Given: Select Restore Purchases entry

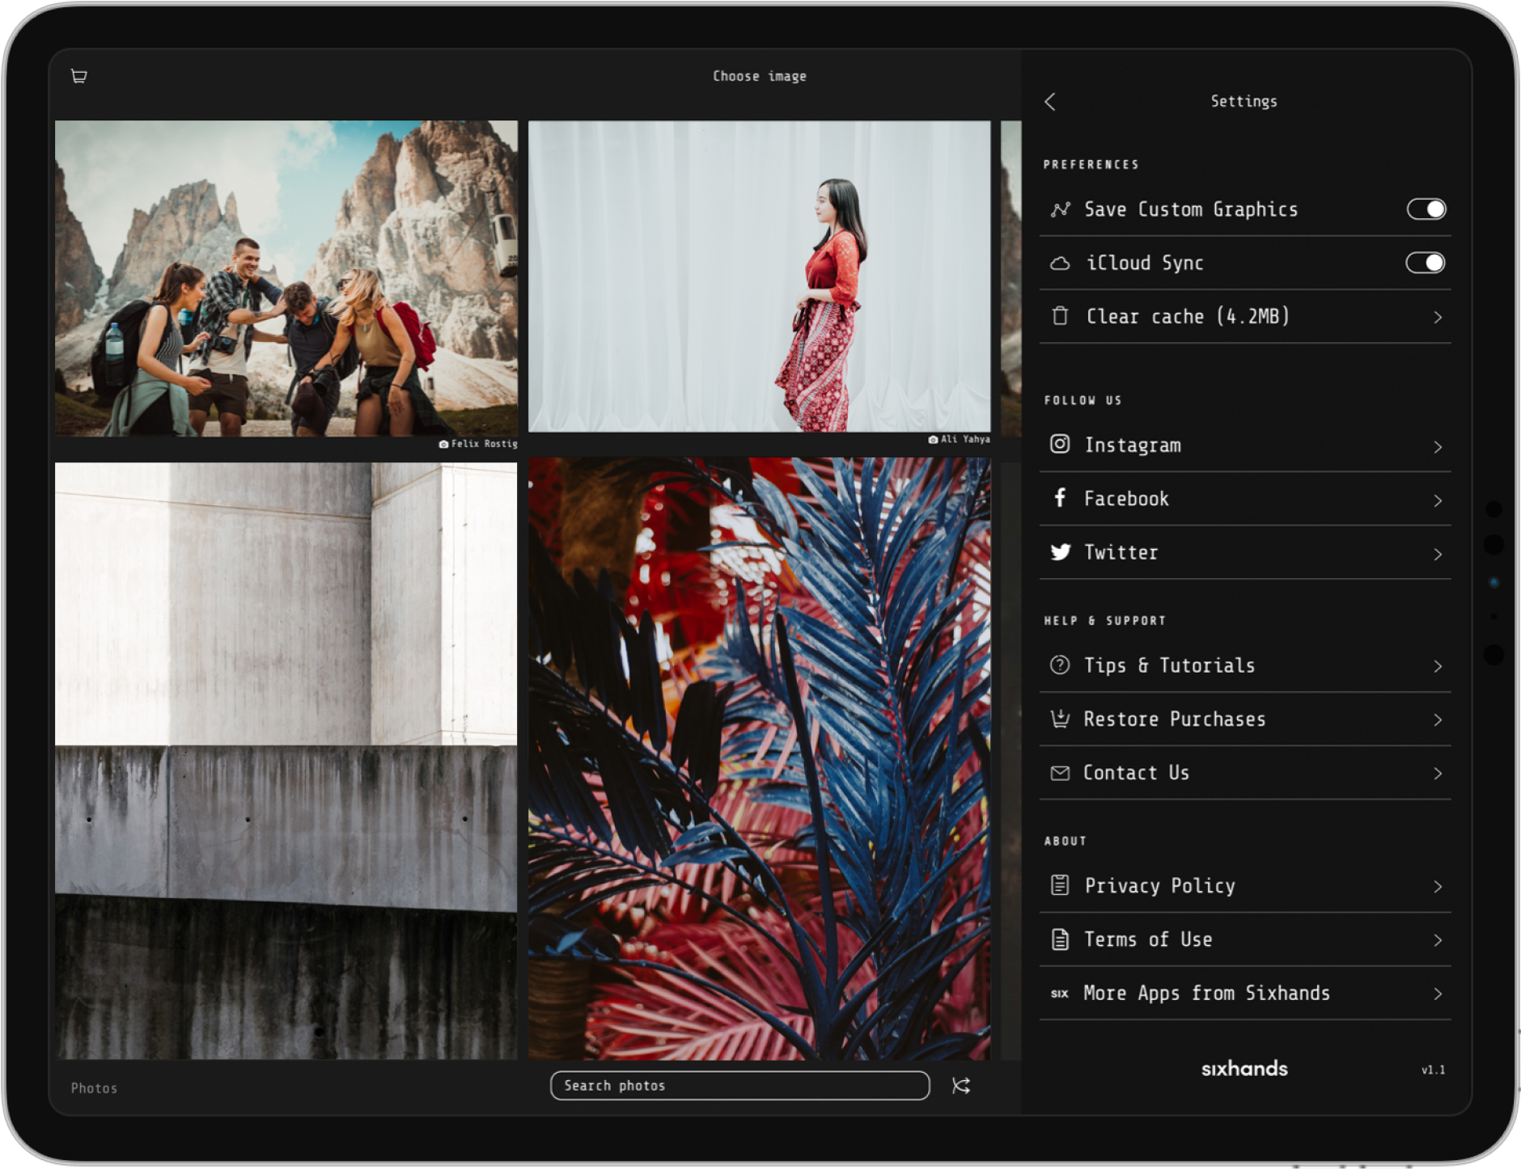Looking at the screenshot, I should [1245, 720].
